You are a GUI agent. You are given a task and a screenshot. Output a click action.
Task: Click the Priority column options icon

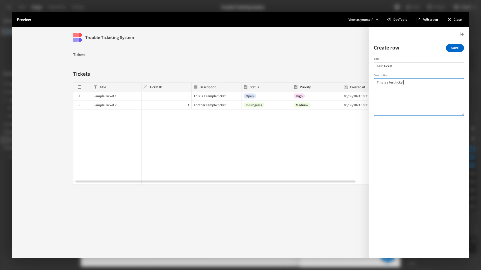296,87
